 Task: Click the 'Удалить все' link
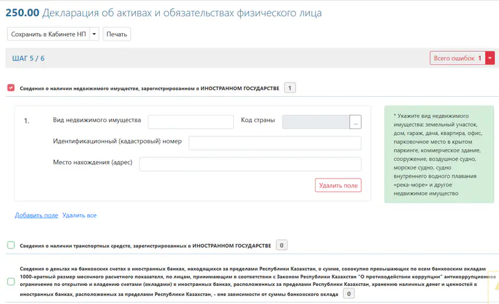(79, 215)
